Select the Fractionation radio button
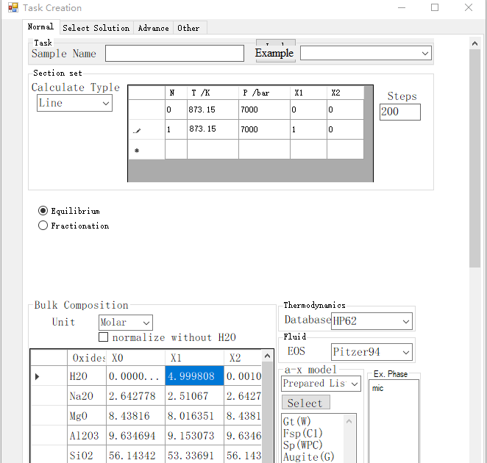Screen dimensions: 487x463 point(43,226)
